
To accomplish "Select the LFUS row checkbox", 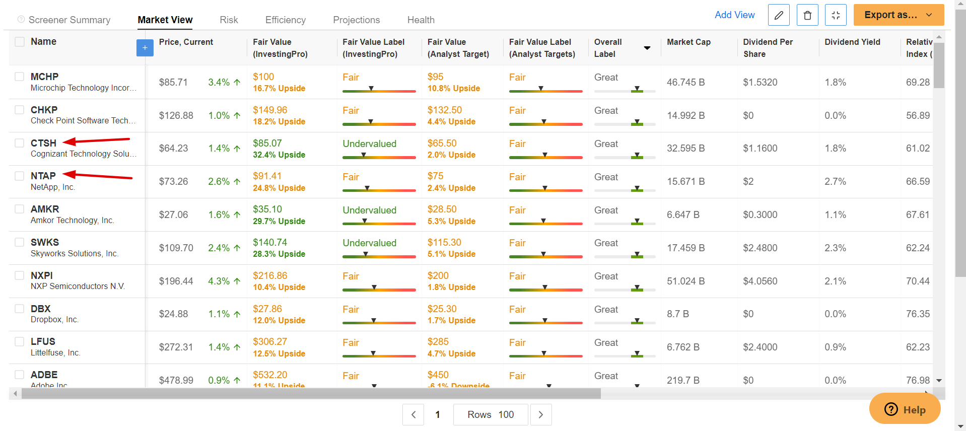I will (20, 341).
